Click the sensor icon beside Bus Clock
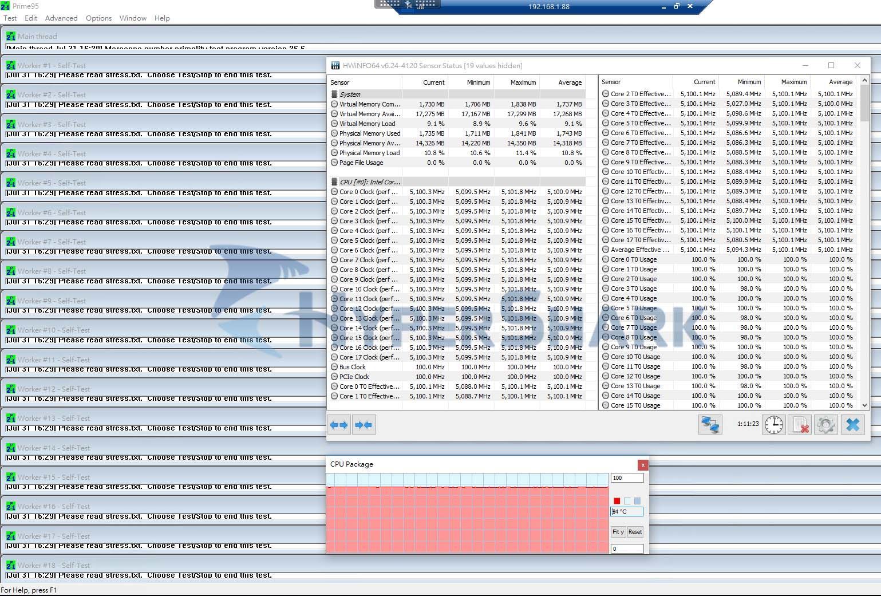This screenshot has width=881, height=596. [x=334, y=367]
